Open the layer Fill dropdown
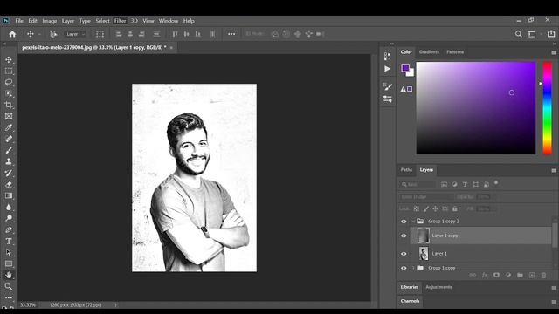 point(486,208)
